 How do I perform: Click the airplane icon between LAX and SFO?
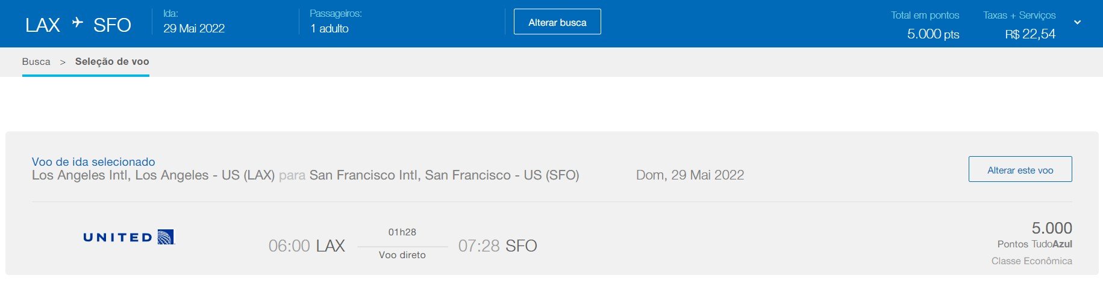click(77, 23)
